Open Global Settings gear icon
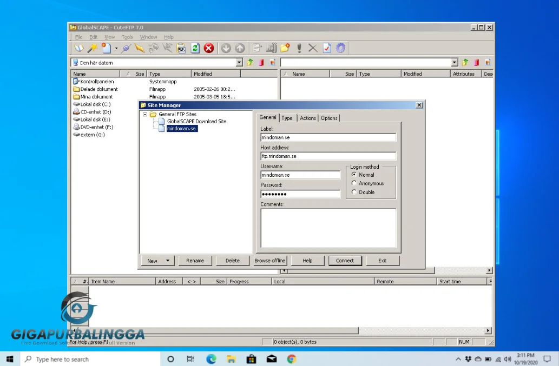This screenshot has height=366, width=559. [341, 48]
